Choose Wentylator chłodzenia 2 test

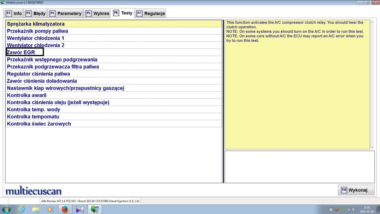114,45
